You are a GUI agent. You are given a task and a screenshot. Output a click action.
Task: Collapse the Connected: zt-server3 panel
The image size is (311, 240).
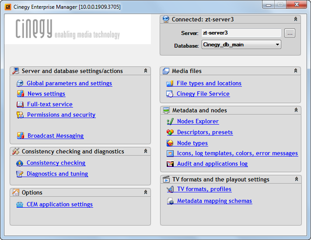click(296, 19)
